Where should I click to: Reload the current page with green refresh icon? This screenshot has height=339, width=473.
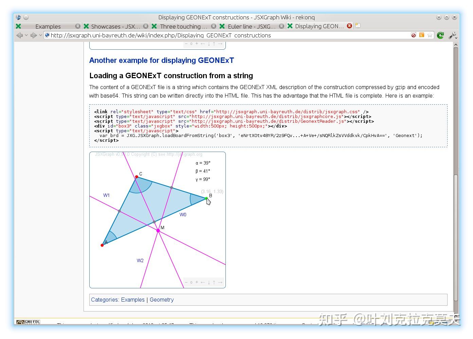(440, 35)
